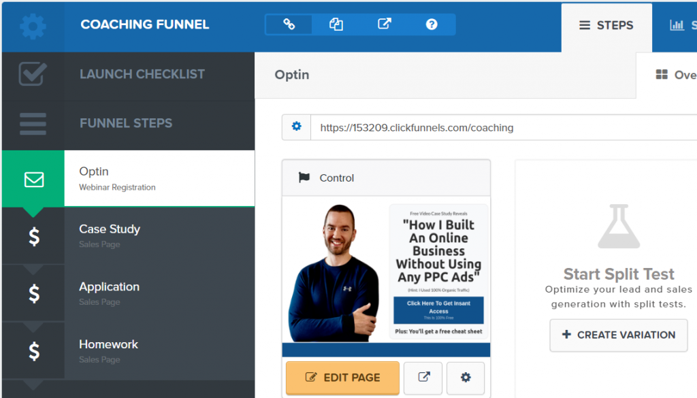Click the split test flask icon
697x398 pixels.
click(x=618, y=226)
